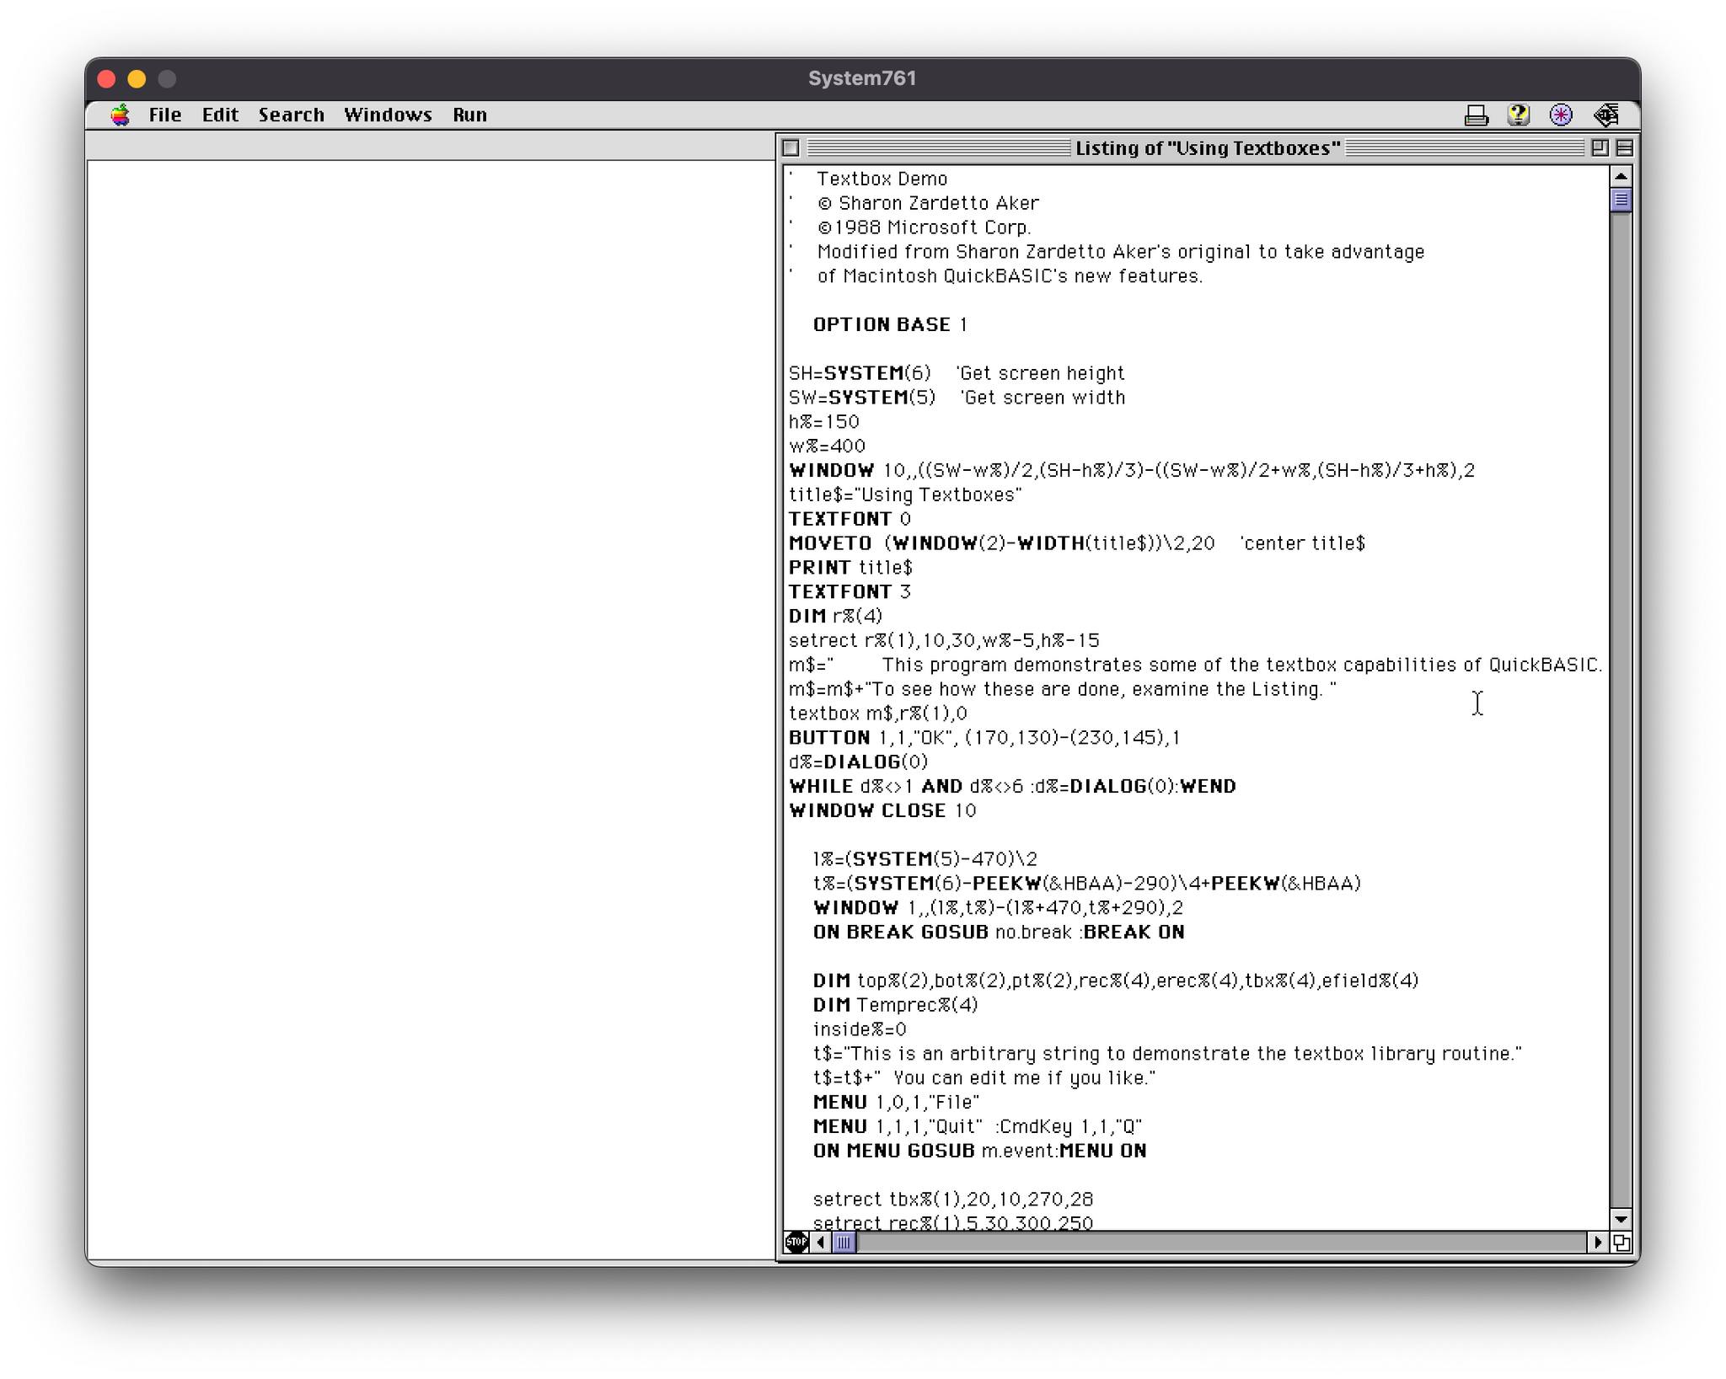Open the File menu
Image resolution: width=1726 pixels, height=1379 pixels.
(165, 115)
